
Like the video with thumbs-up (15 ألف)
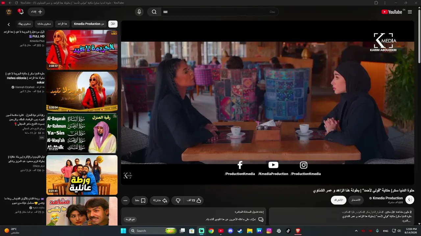(x=194, y=200)
